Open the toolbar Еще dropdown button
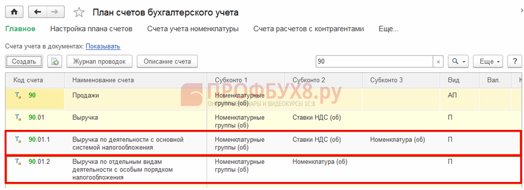Image resolution: width=524 pixels, height=190 pixels. [x=488, y=61]
